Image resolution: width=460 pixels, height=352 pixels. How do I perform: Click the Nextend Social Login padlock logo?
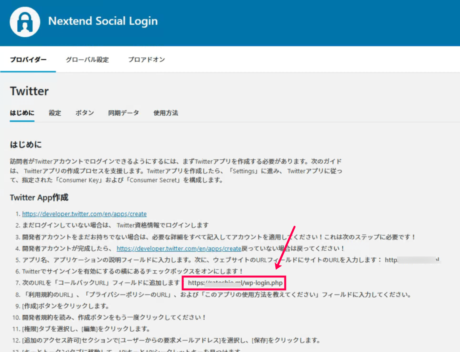click(25, 22)
